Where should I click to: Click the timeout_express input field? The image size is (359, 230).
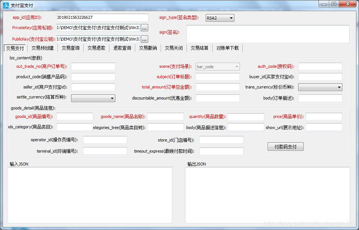coord(222,151)
